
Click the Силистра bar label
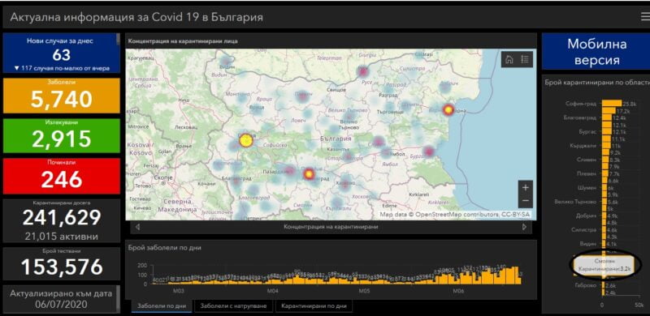584,230
